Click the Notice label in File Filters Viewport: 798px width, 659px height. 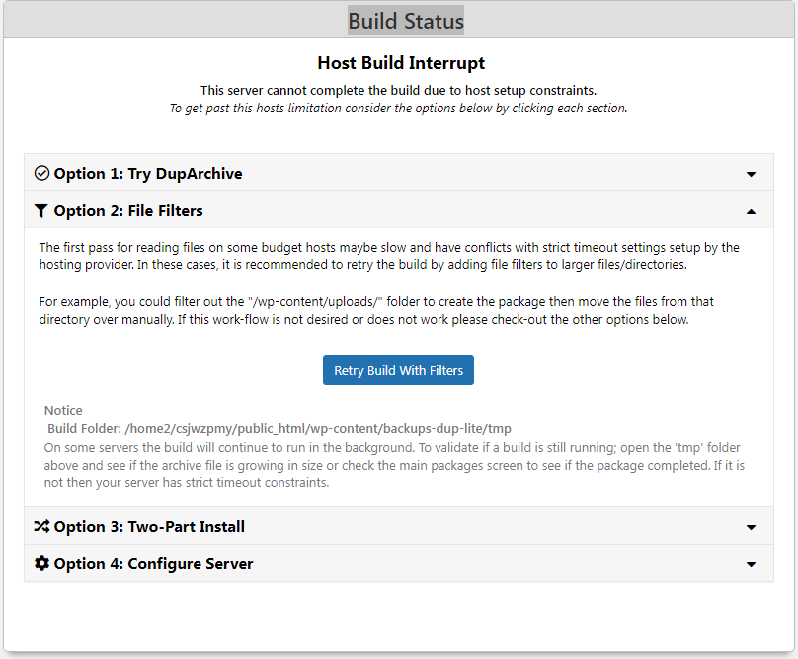tap(62, 410)
